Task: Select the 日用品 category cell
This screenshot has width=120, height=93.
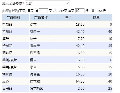Action: pos(16,88)
